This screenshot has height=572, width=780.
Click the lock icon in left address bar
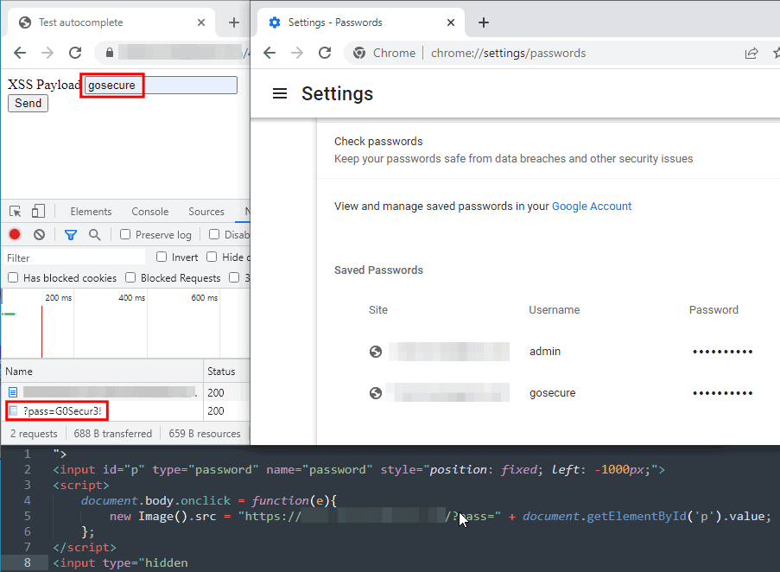pos(110,53)
